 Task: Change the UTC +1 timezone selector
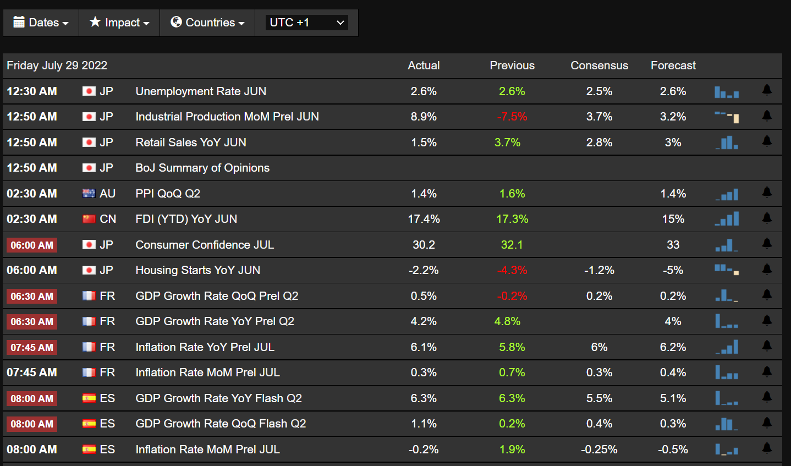pos(307,23)
